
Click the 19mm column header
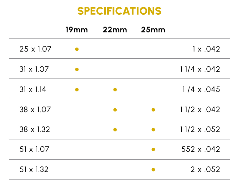77,30
